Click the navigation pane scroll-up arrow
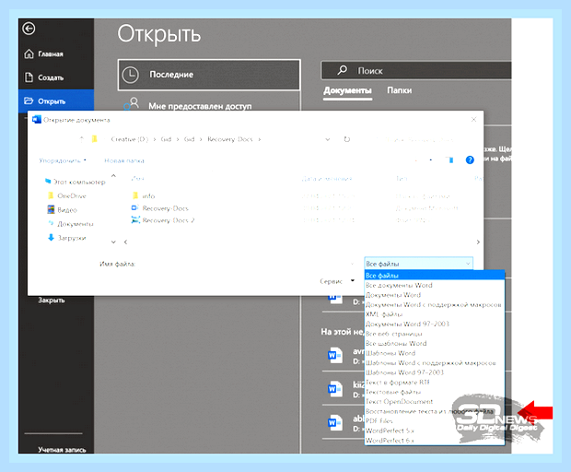This screenshot has height=472, width=571. tap(113, 176)
